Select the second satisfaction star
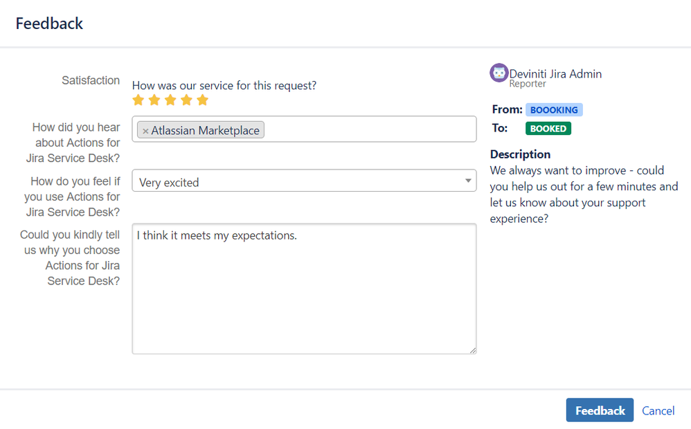The image size is (691, 429). tap(154, 100)
